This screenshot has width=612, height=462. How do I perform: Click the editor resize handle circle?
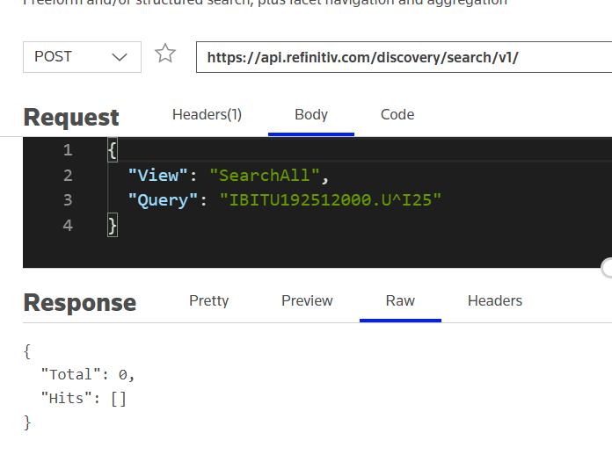(608, 268)
